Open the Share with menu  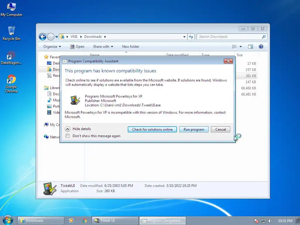click(103, 47)
